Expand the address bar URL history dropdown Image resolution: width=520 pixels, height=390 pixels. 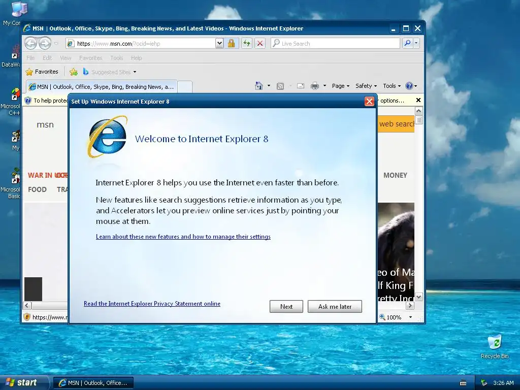(219, 44)
